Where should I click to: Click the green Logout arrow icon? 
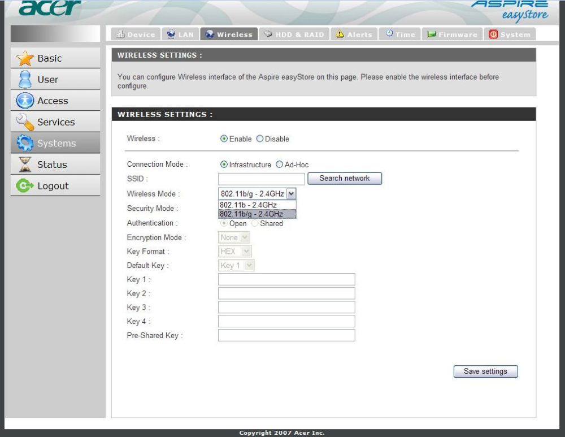(25, 185)
